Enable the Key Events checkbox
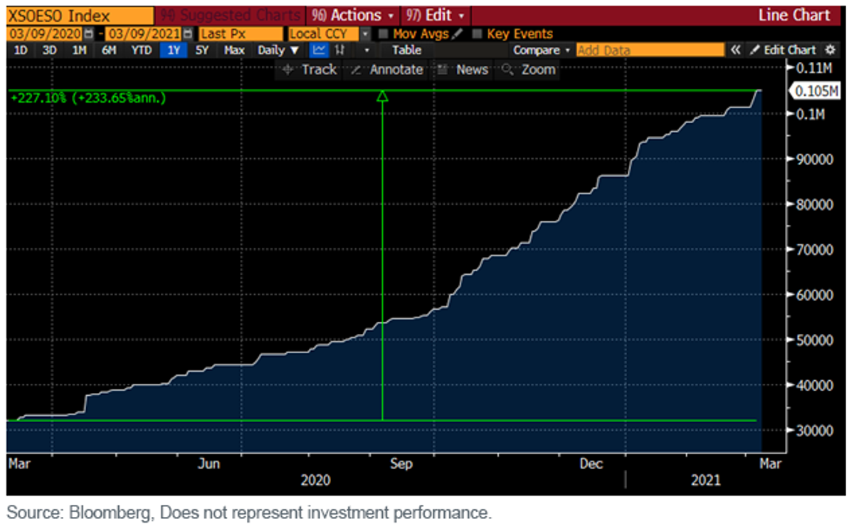This screenshot has width=854, height=529. 477,33
